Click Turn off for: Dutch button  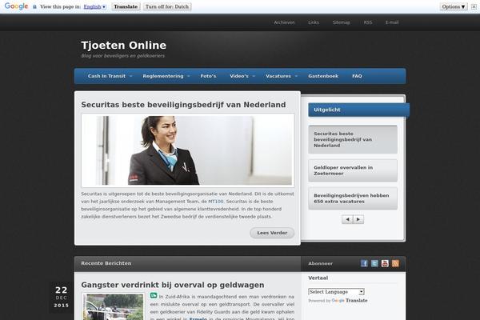167,6
